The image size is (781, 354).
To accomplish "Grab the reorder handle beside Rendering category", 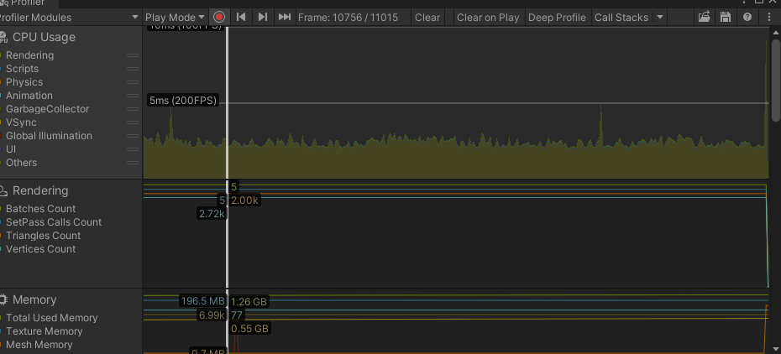I will pos(133,55).
